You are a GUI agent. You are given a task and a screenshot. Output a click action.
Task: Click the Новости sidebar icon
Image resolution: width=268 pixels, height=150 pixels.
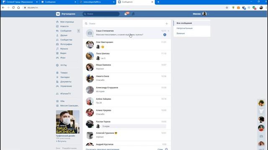pos(57,26)
